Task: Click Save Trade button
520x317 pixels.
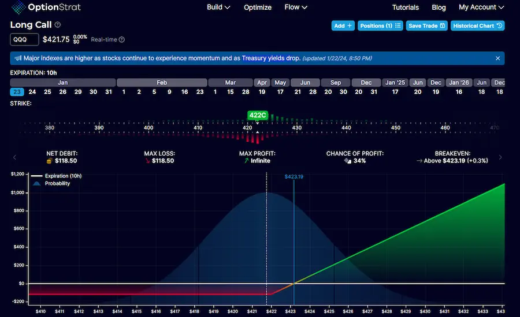Action: point(427,26)
